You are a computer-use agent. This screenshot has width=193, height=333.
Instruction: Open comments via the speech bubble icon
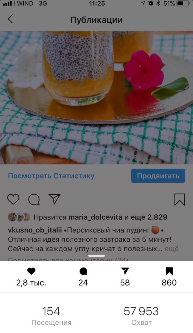pyautogui.click(x=34, y=200)
